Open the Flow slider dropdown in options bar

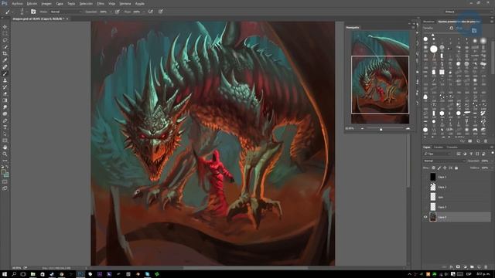click(x=144, y=12)
